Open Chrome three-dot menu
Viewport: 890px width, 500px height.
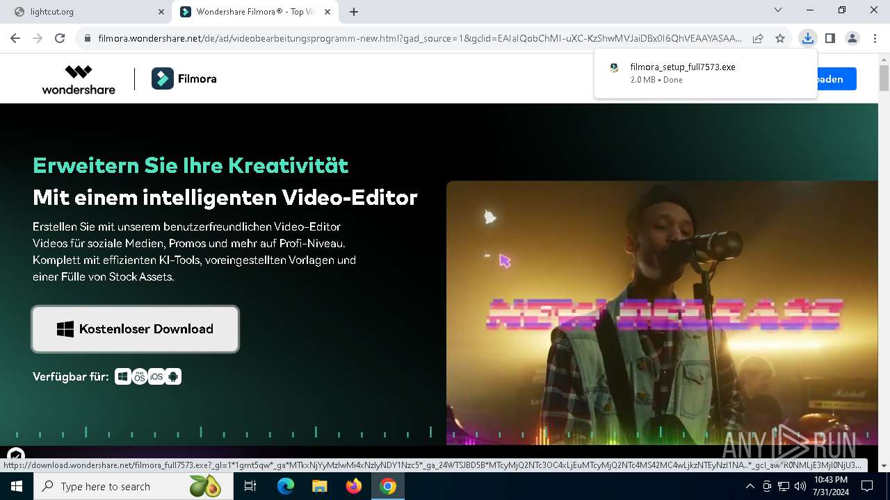coord(875,38)
